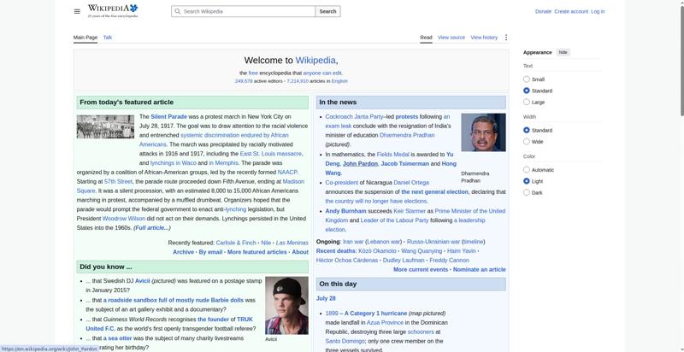684x352 pixels.
Task: Open the three-dot more options menu
Action: pyautogui.click(x=506, y=38)
